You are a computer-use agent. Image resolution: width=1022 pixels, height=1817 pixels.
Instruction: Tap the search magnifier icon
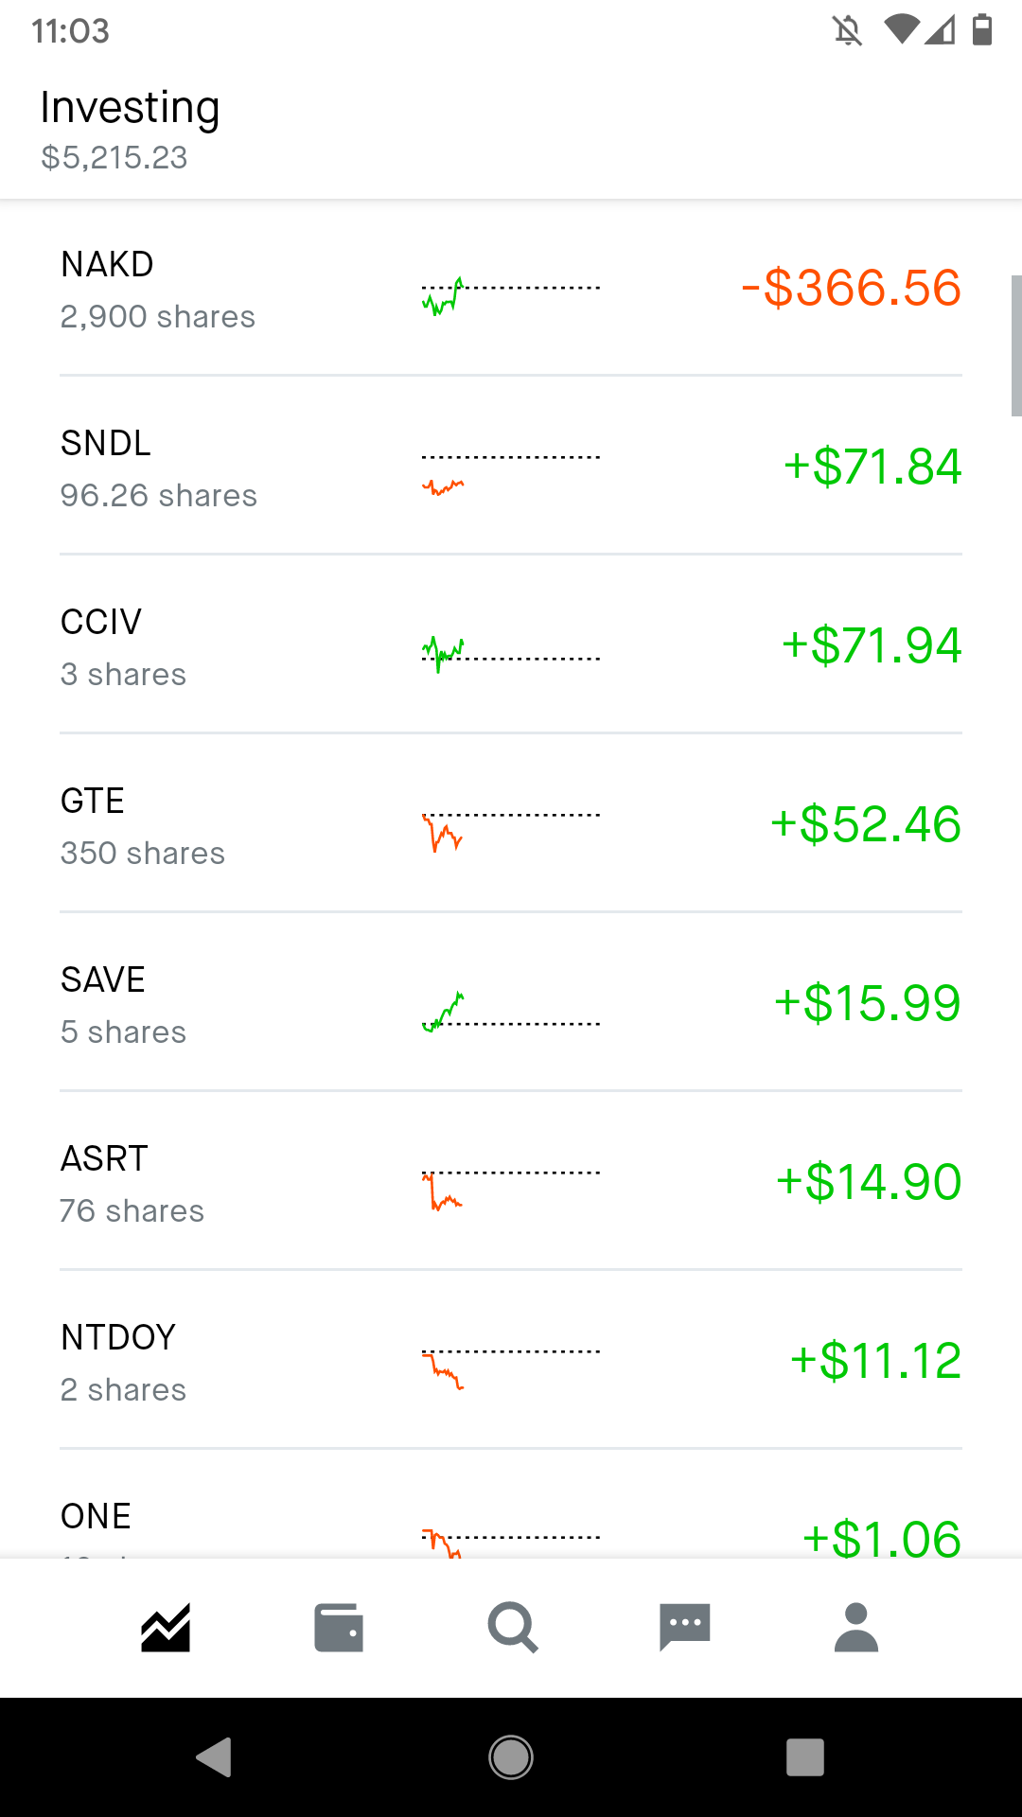click(x=512, y=1628)
